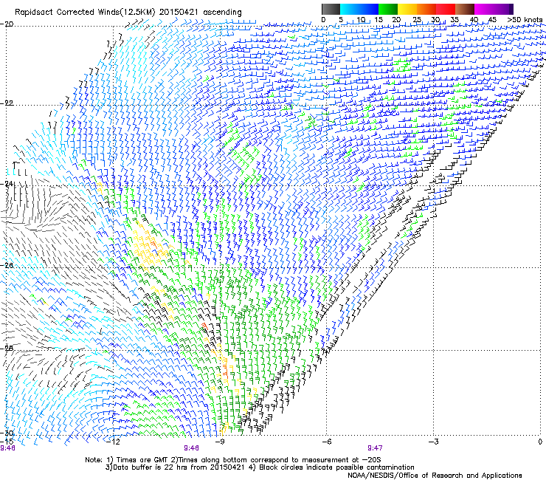Click the '10' value on the legend scale

(x=361, y=20)
